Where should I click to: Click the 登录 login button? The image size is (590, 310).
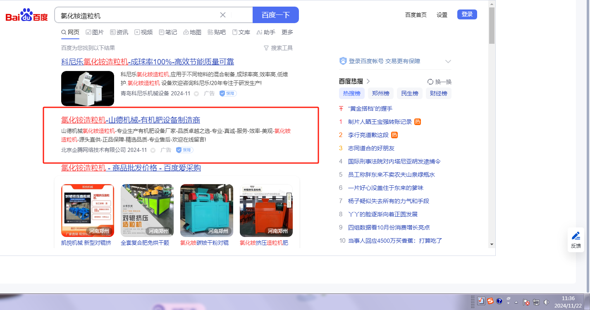click(x=467, y=14)
